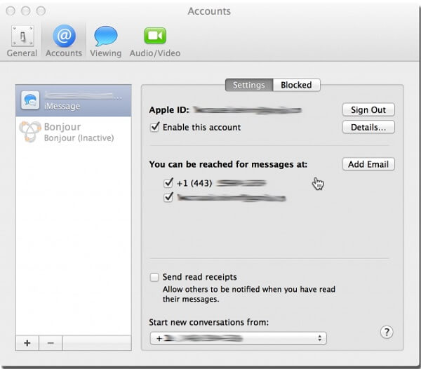The width and height of the screenshot is (421, 369).
Task: Click the help question mark button
Action: coord(385,333)
